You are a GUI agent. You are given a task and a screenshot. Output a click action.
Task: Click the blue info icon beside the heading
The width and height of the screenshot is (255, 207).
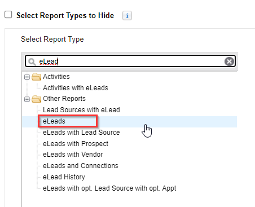pyautogui.click(x=127, y=15)
